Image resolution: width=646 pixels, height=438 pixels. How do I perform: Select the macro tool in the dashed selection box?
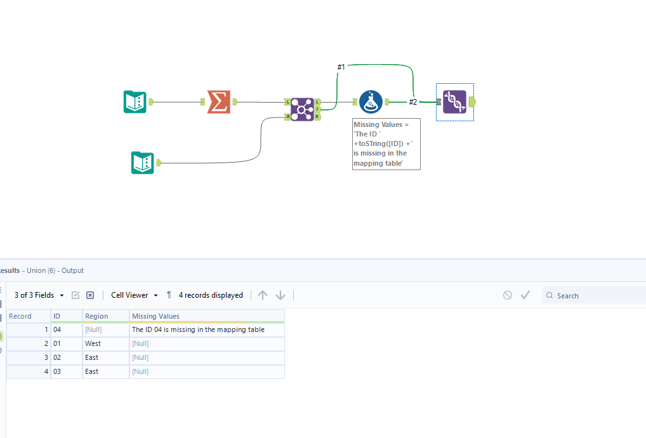454,102
